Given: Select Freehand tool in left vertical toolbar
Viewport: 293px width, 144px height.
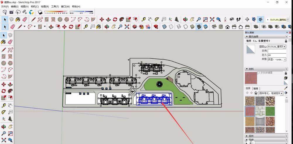Looking at the screenshot, I should click(10, 50).
